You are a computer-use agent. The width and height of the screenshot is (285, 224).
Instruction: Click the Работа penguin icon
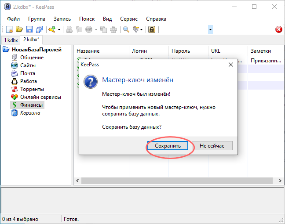[15, 81]
